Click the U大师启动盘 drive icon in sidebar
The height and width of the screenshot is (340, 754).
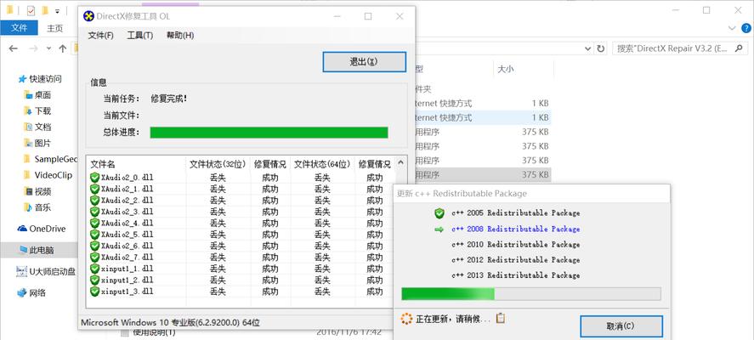tap(22, 272)
